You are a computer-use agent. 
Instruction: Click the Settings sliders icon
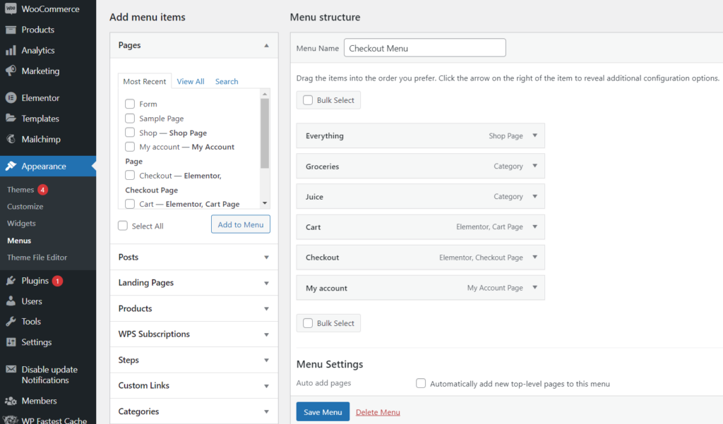click(x=11, y=342)
